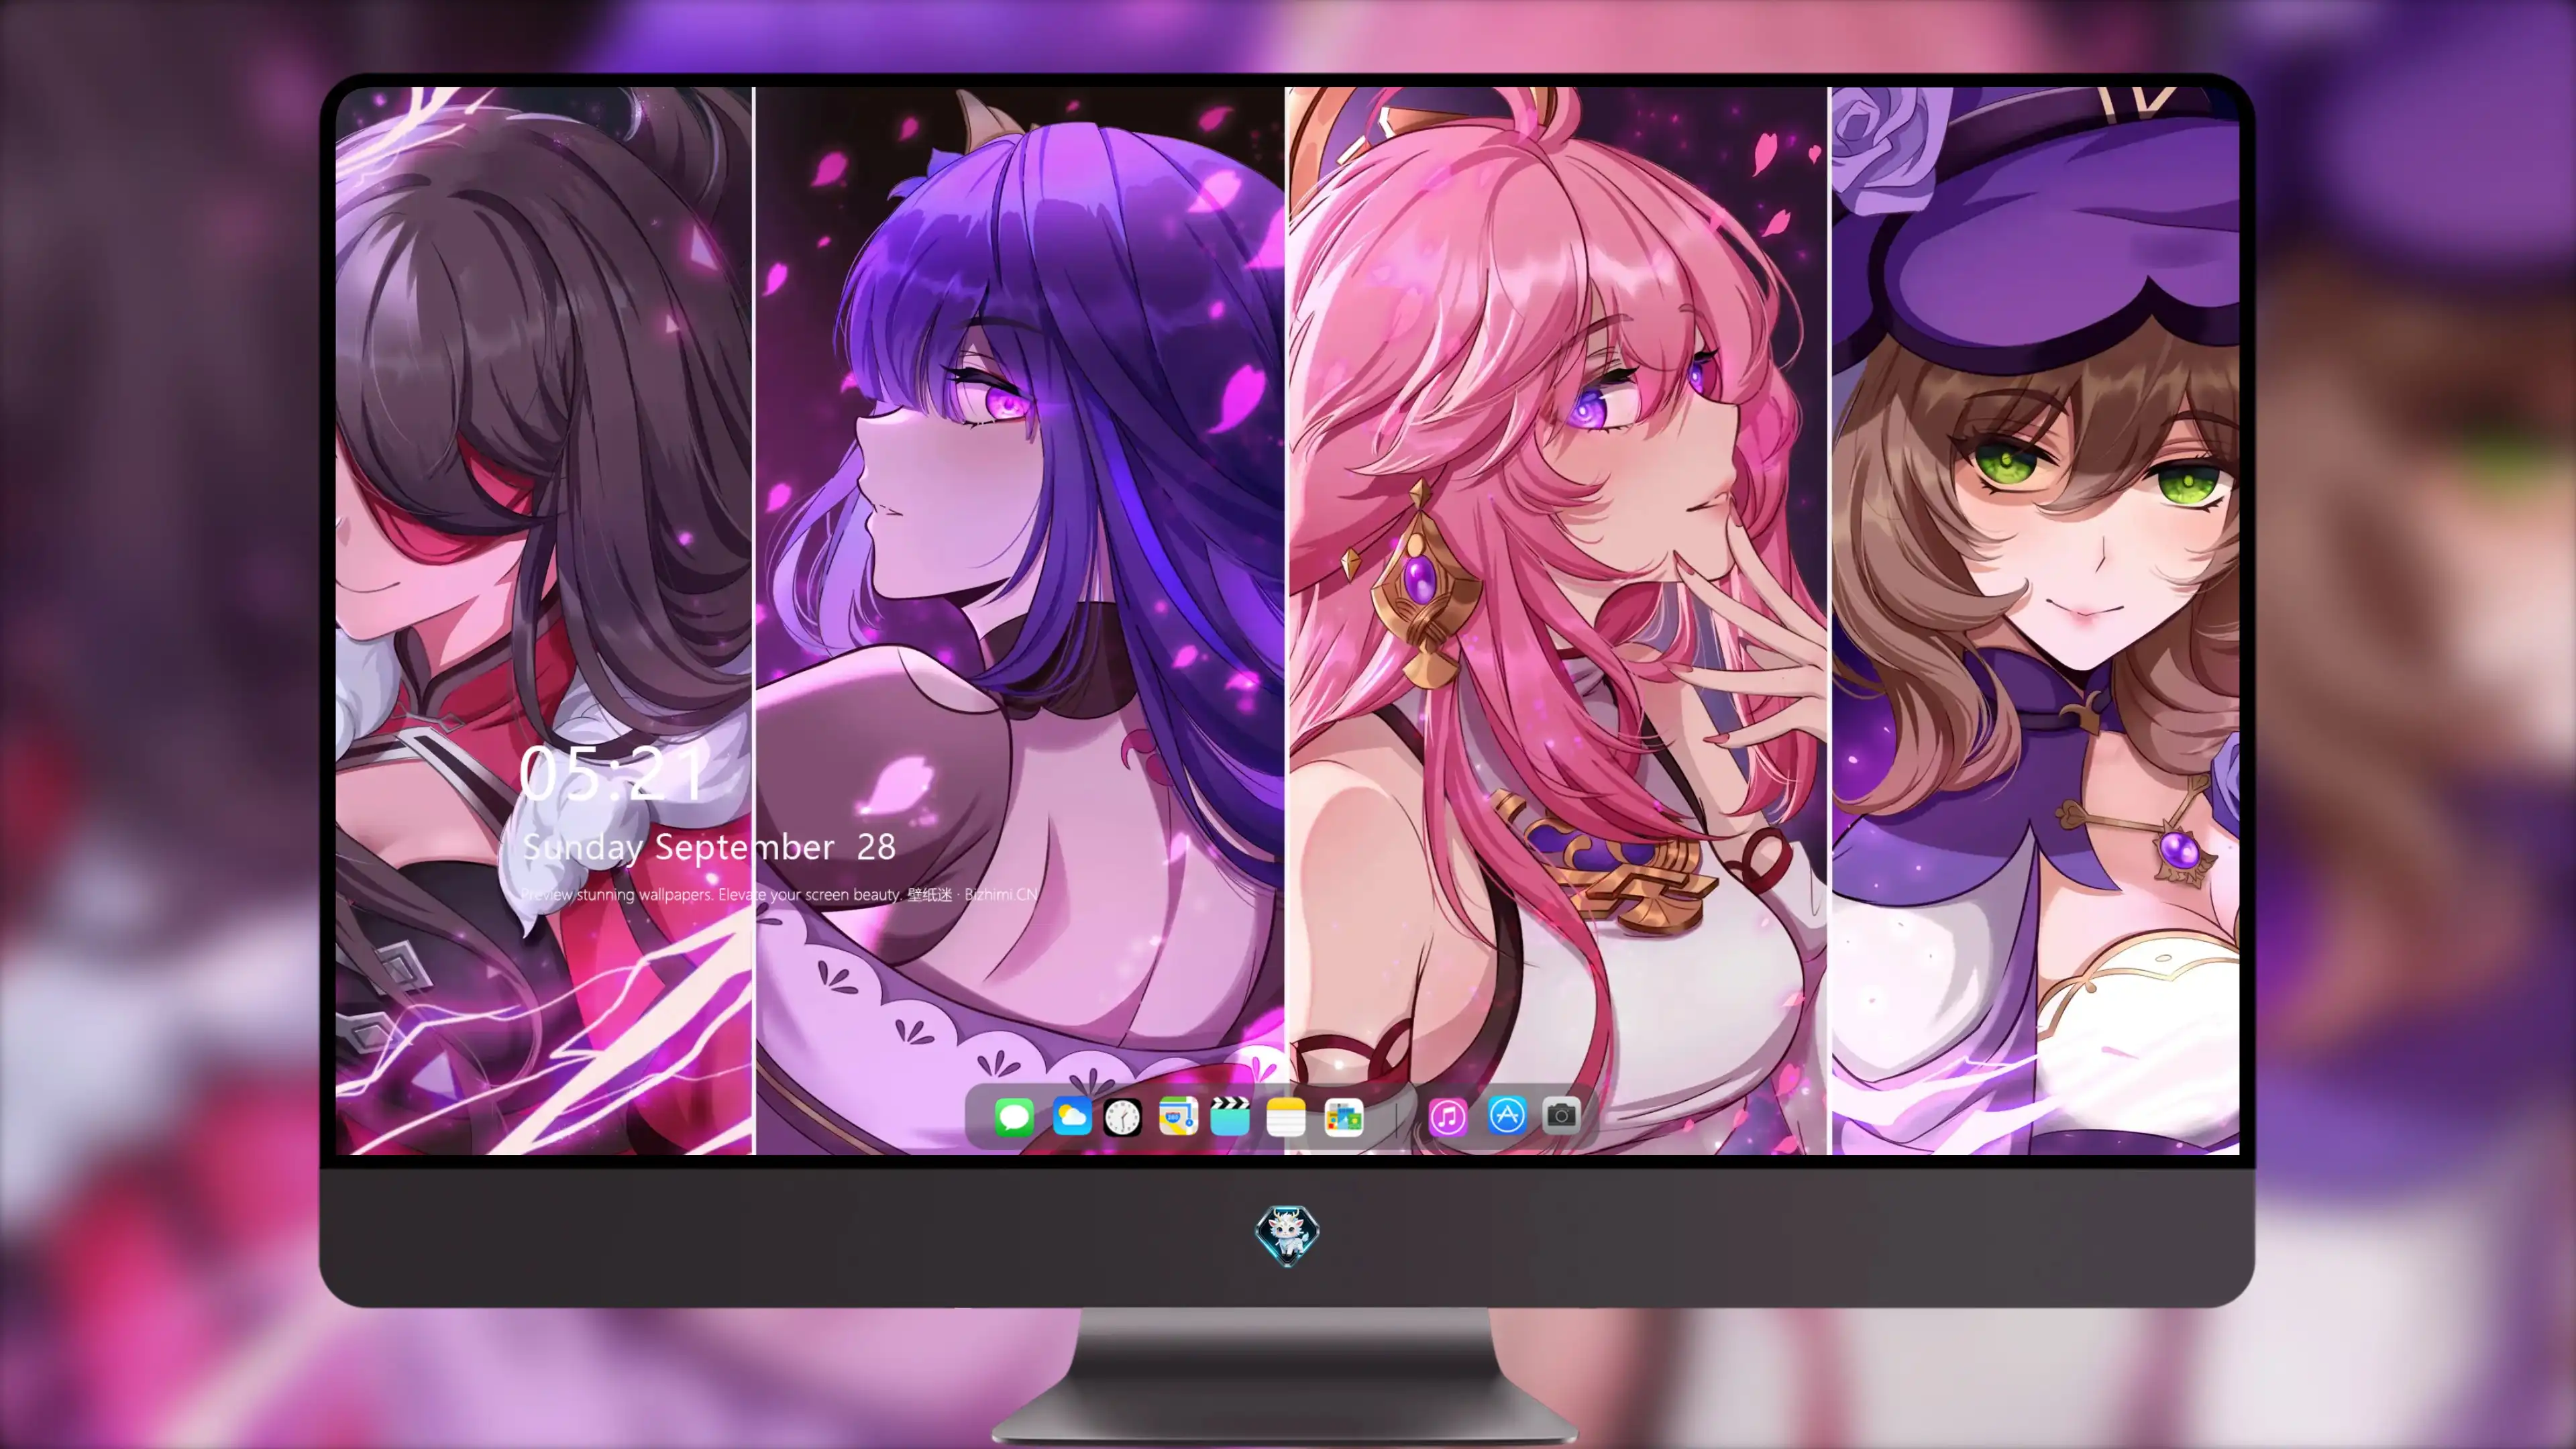Screen dimensions: 2576x1449
Task: Open the Camera app in the dock
Action: click(x=1561, y=1116)
